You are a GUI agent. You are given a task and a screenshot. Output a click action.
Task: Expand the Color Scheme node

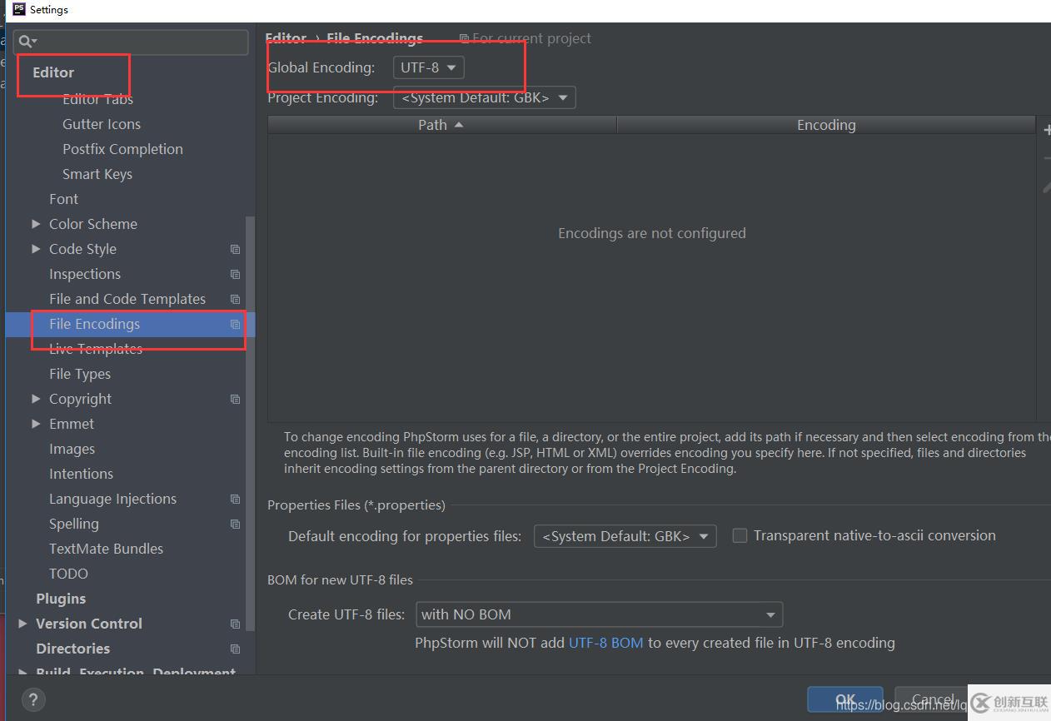[36, 224]
